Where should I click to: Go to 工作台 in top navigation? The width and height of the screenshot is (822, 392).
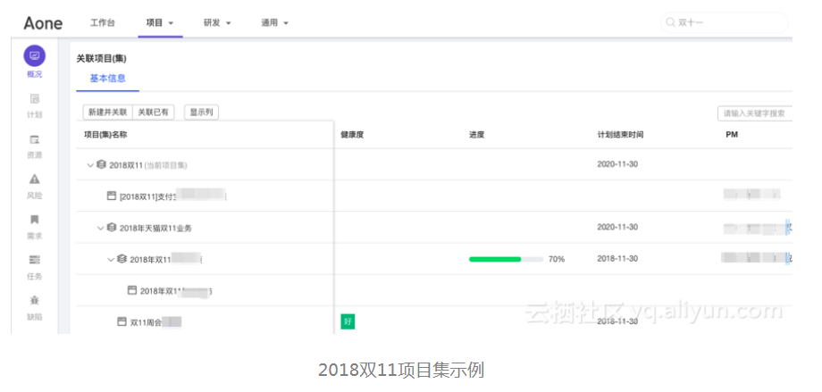point(103,23)
